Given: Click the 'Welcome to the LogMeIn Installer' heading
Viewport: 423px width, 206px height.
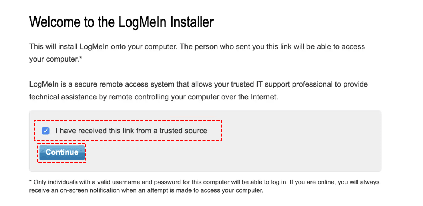Looking at the screenshot, I should click(x=121, y=22).
